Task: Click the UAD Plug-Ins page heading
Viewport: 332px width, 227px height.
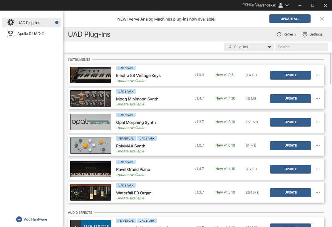Action: point(89,34)
